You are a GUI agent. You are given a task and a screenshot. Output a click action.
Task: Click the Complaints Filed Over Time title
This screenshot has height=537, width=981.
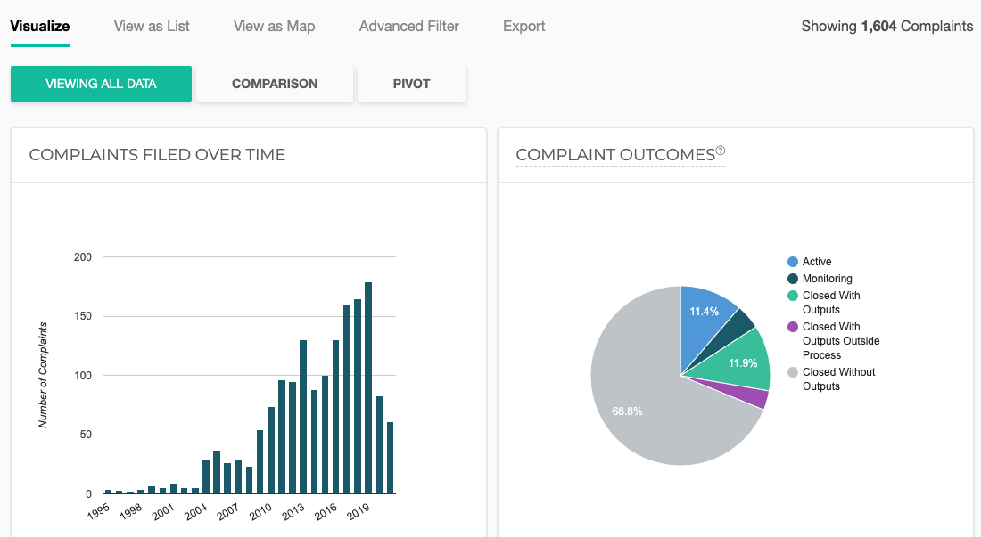(157, 155)
